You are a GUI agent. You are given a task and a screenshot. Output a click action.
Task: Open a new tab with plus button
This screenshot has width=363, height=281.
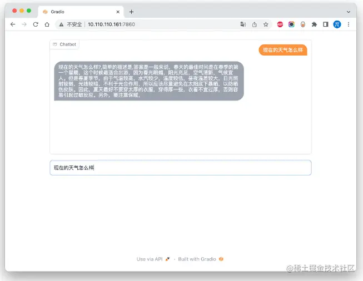132,12
